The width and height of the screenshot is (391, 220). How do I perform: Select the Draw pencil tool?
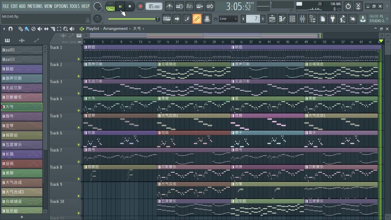[20, 29]
